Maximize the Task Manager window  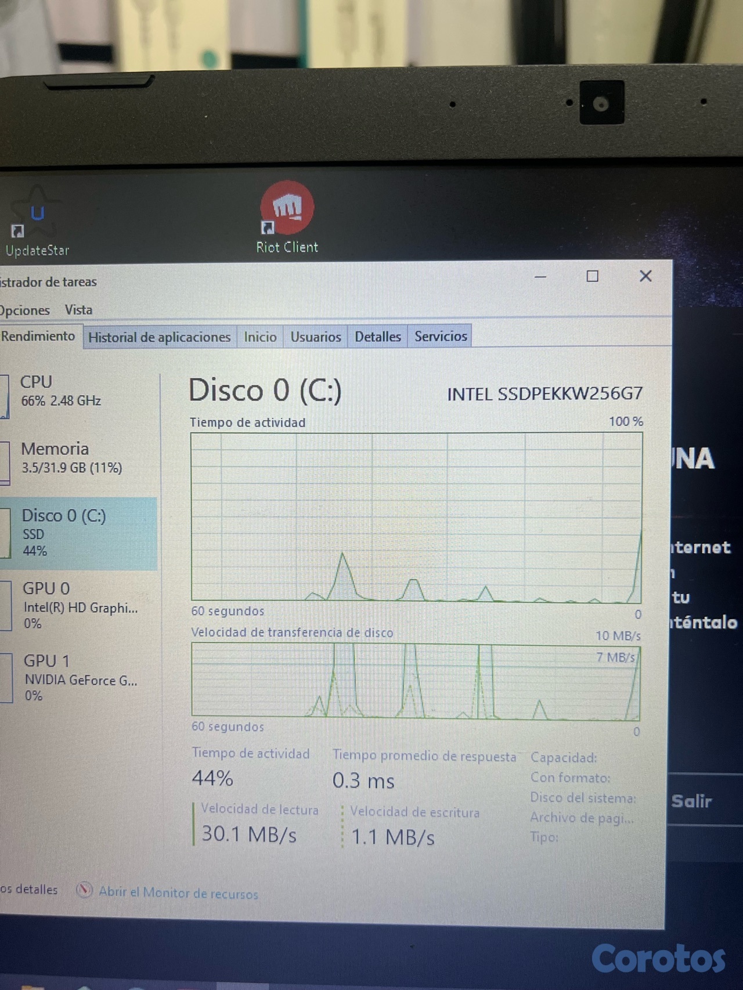click(x=592, y=276)
